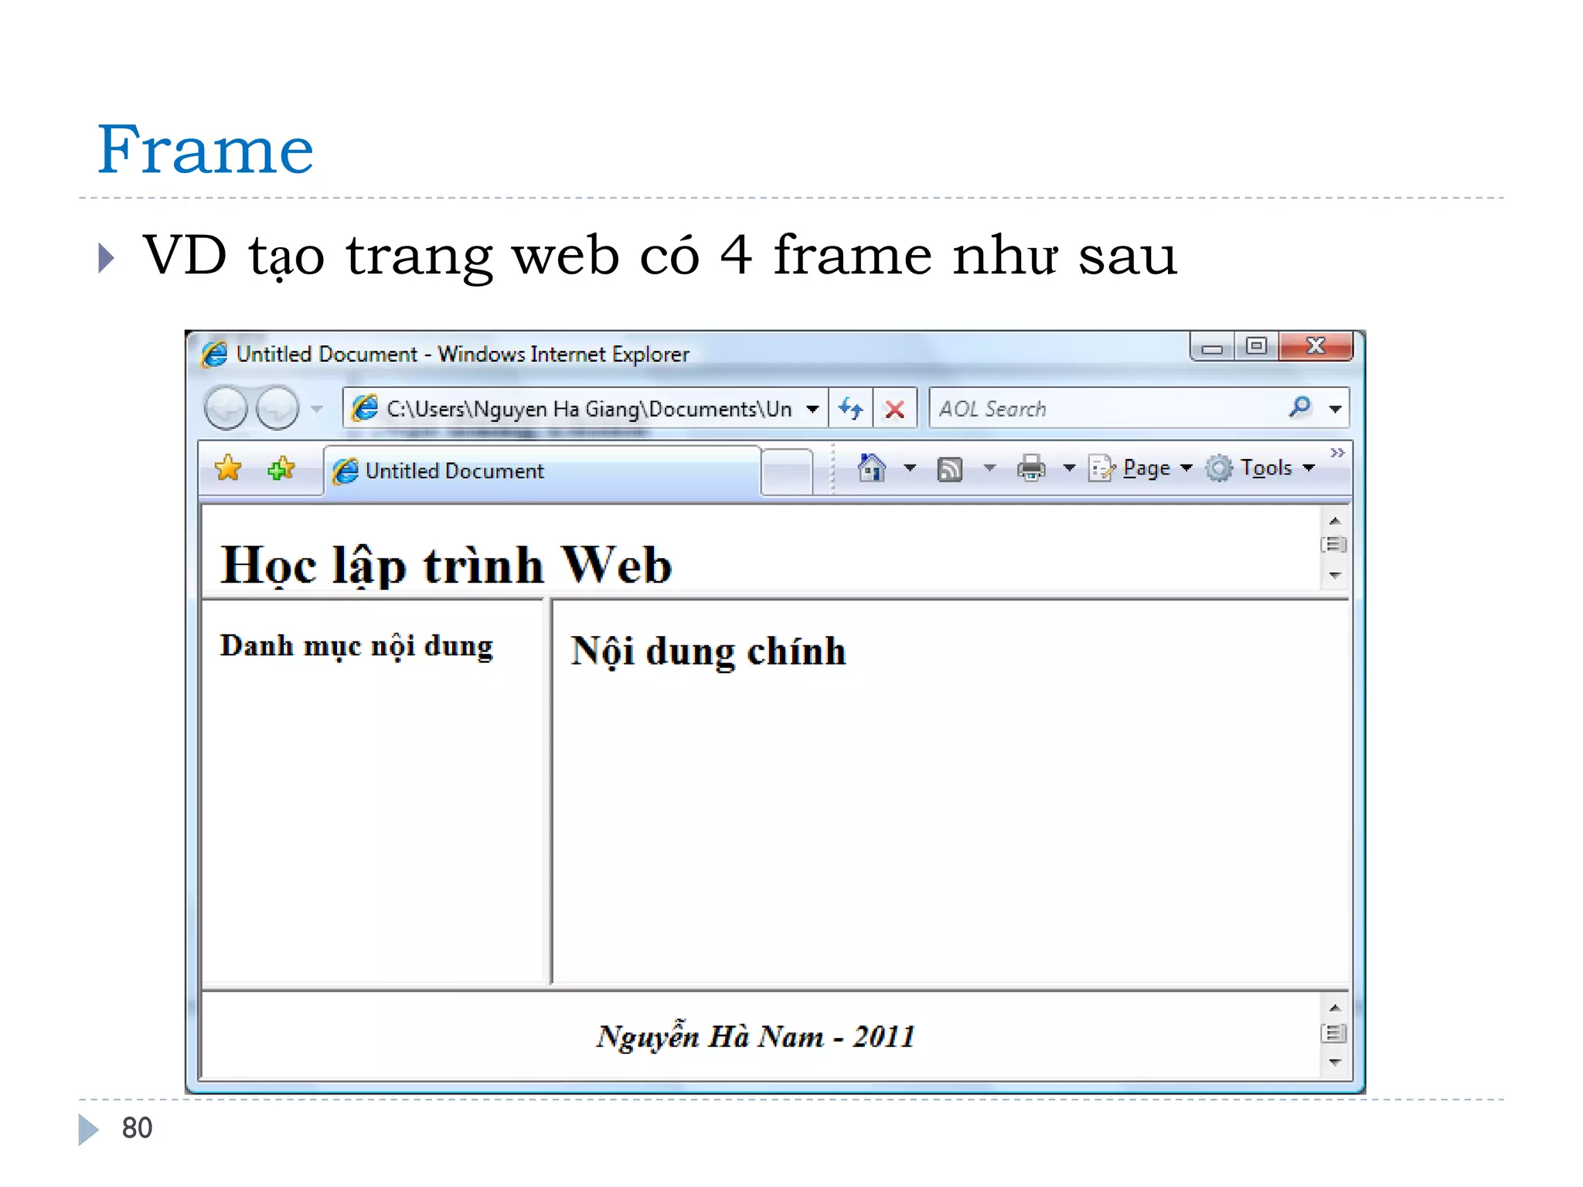Click the text 'Nội dung chính'

click(x=708, y=651)
